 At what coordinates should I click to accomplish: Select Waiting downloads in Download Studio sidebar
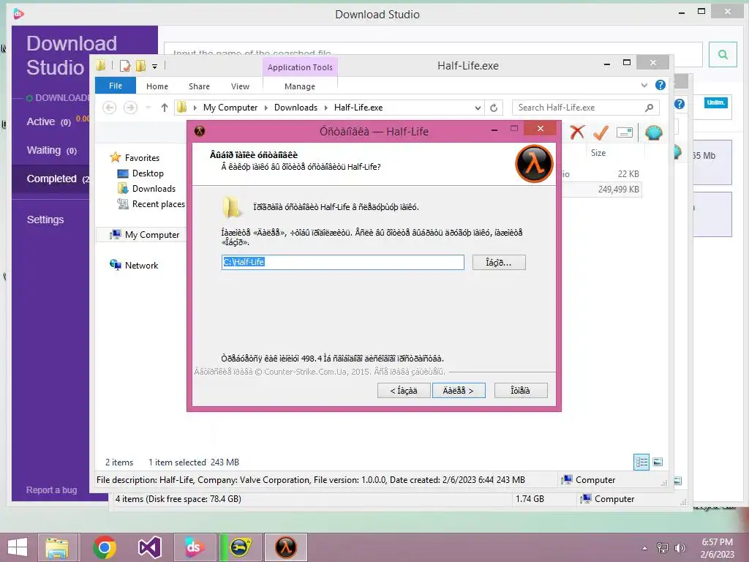pos(52,151)
